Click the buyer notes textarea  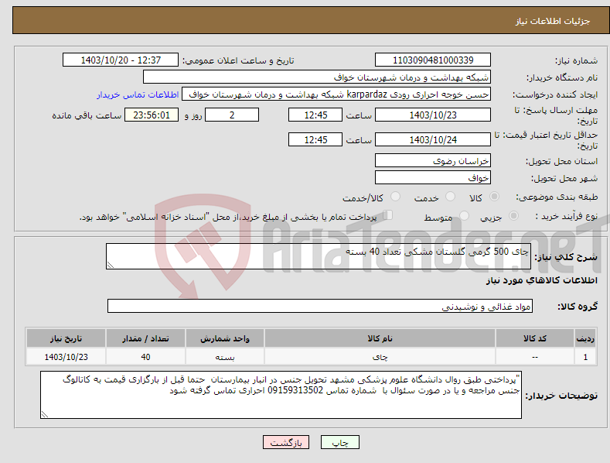281,395
